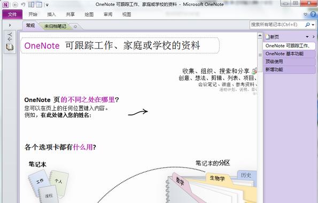Screen dimensions: 318x203
Task: Click the Dock to Desktop icon
Action: (31, 4)
